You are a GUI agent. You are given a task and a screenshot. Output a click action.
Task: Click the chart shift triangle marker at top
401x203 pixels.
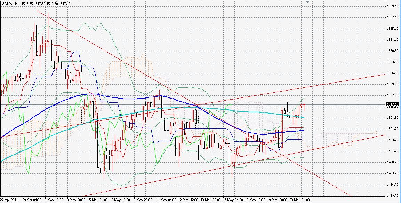click(307, 1)
